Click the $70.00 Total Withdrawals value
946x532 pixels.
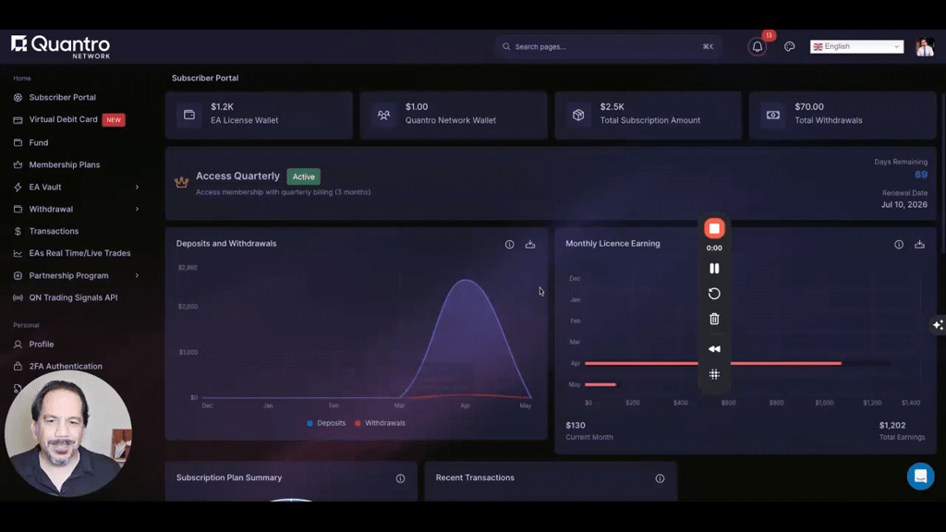(x=809, y=107)
